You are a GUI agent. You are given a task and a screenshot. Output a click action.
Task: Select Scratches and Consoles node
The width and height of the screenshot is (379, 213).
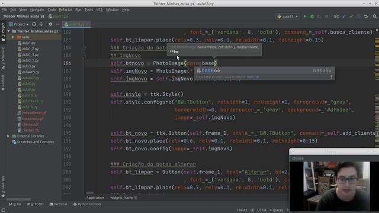pos(33,142)
